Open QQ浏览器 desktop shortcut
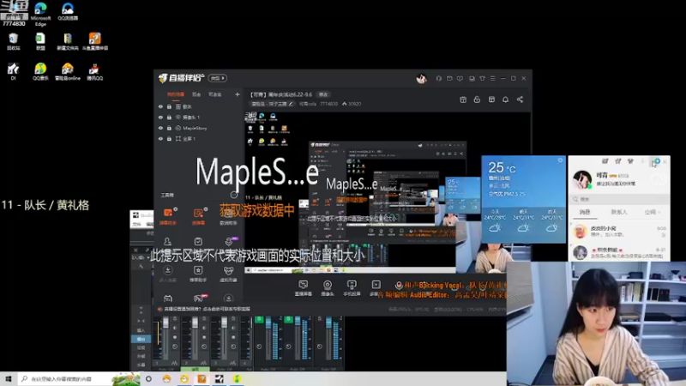 (x=68, y=12)
